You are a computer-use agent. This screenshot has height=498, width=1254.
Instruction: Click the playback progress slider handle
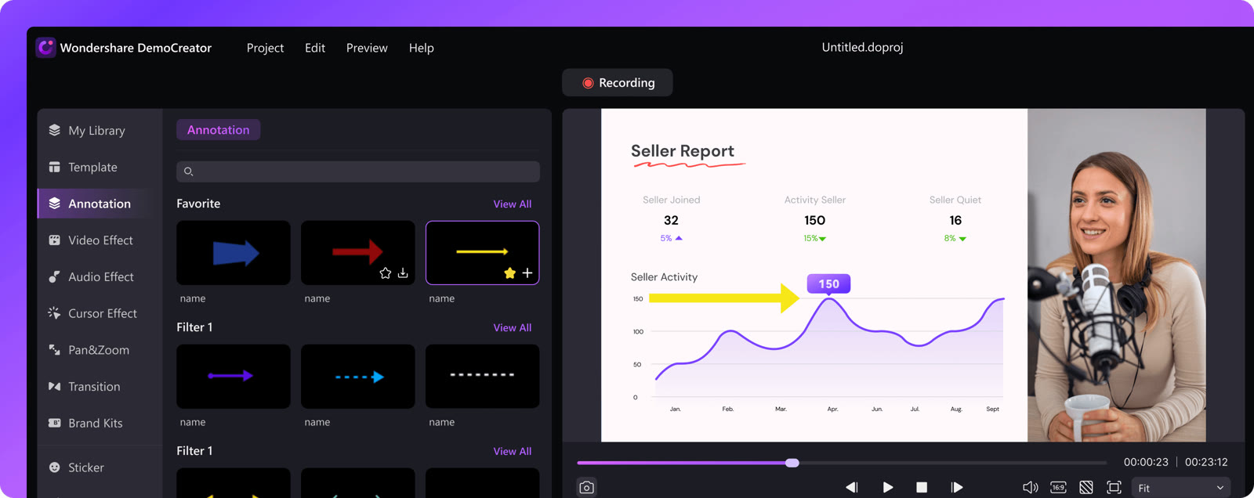(x=792, y=463)
